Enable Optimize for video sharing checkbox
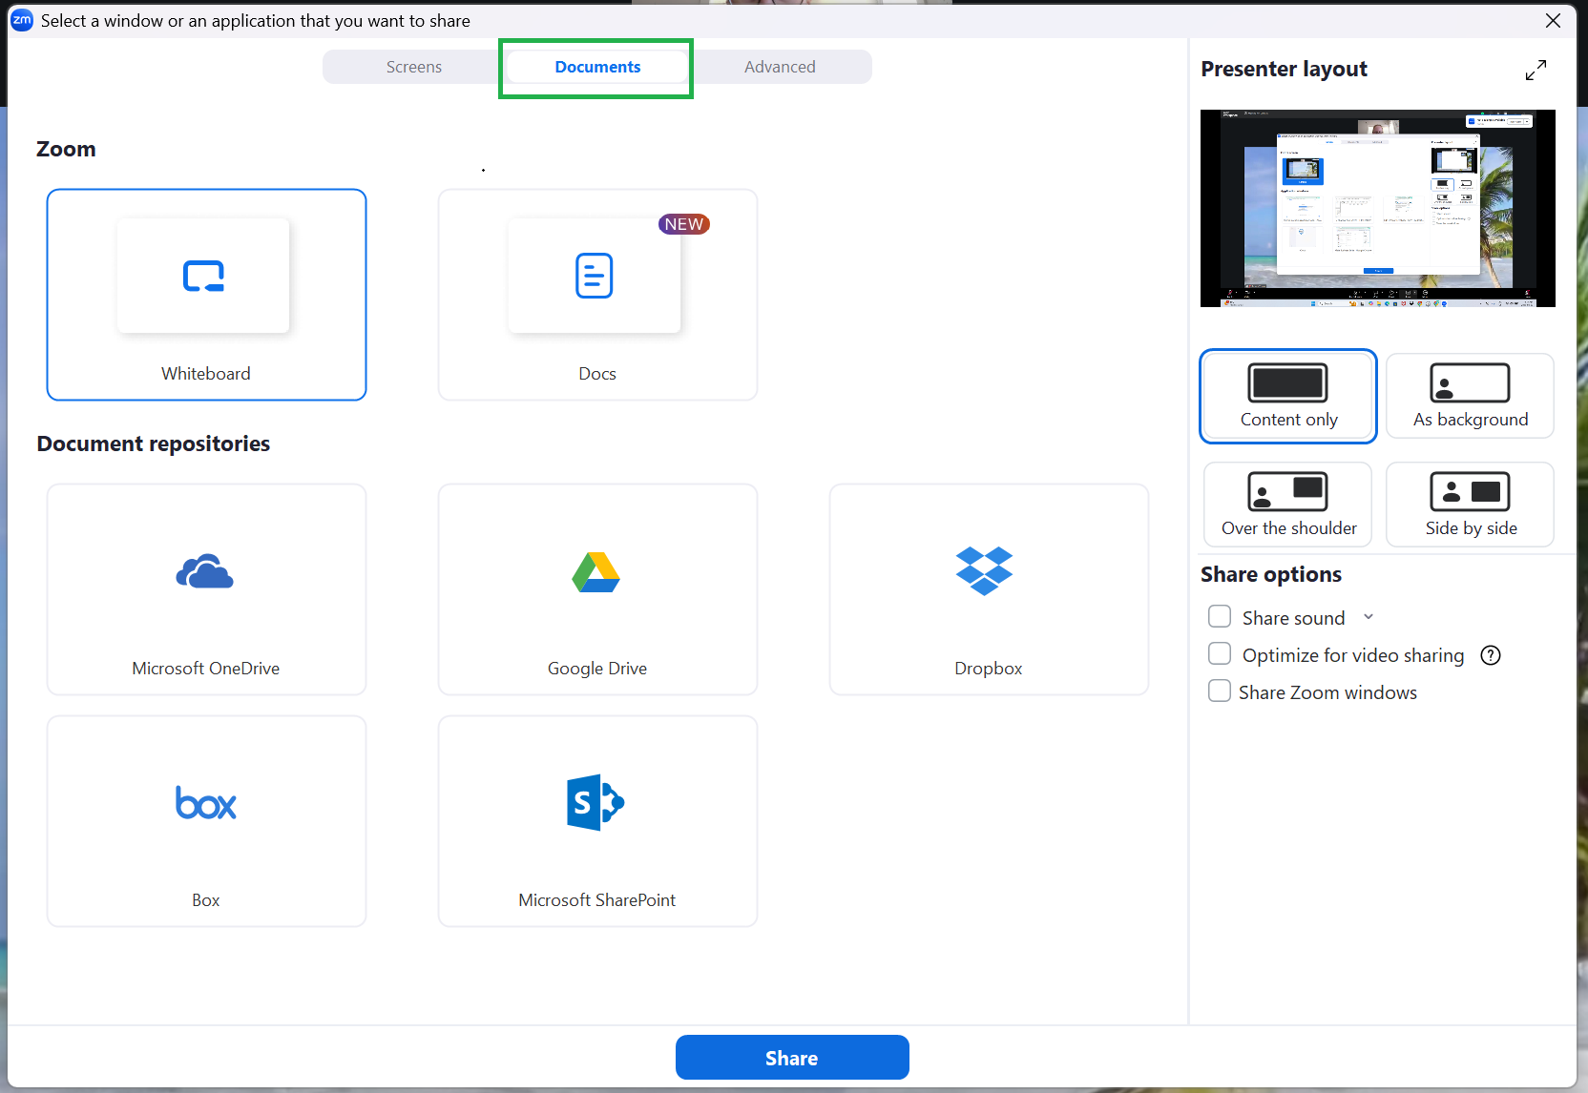Viewport: 1588px width, 1093px height. click(x=1220, y=654)
